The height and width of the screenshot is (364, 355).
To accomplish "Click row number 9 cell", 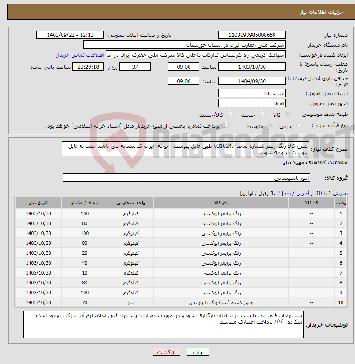I will point(341,293).
